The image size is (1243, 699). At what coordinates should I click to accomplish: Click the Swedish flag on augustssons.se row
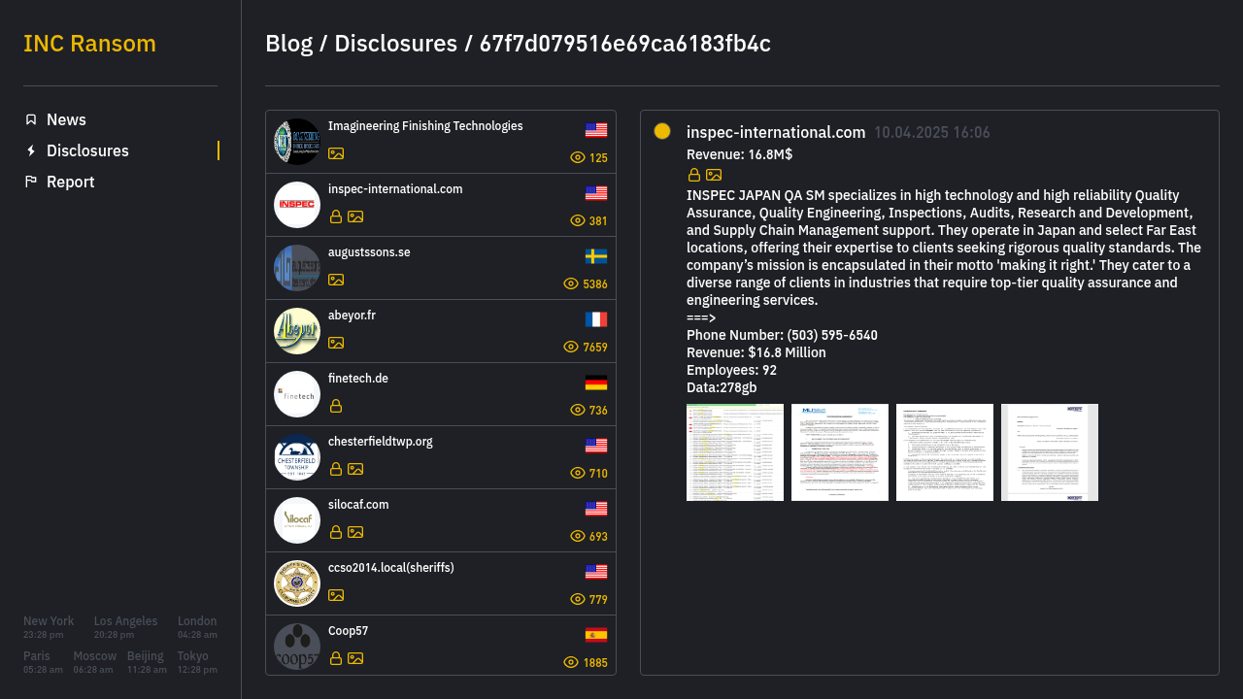596,256
